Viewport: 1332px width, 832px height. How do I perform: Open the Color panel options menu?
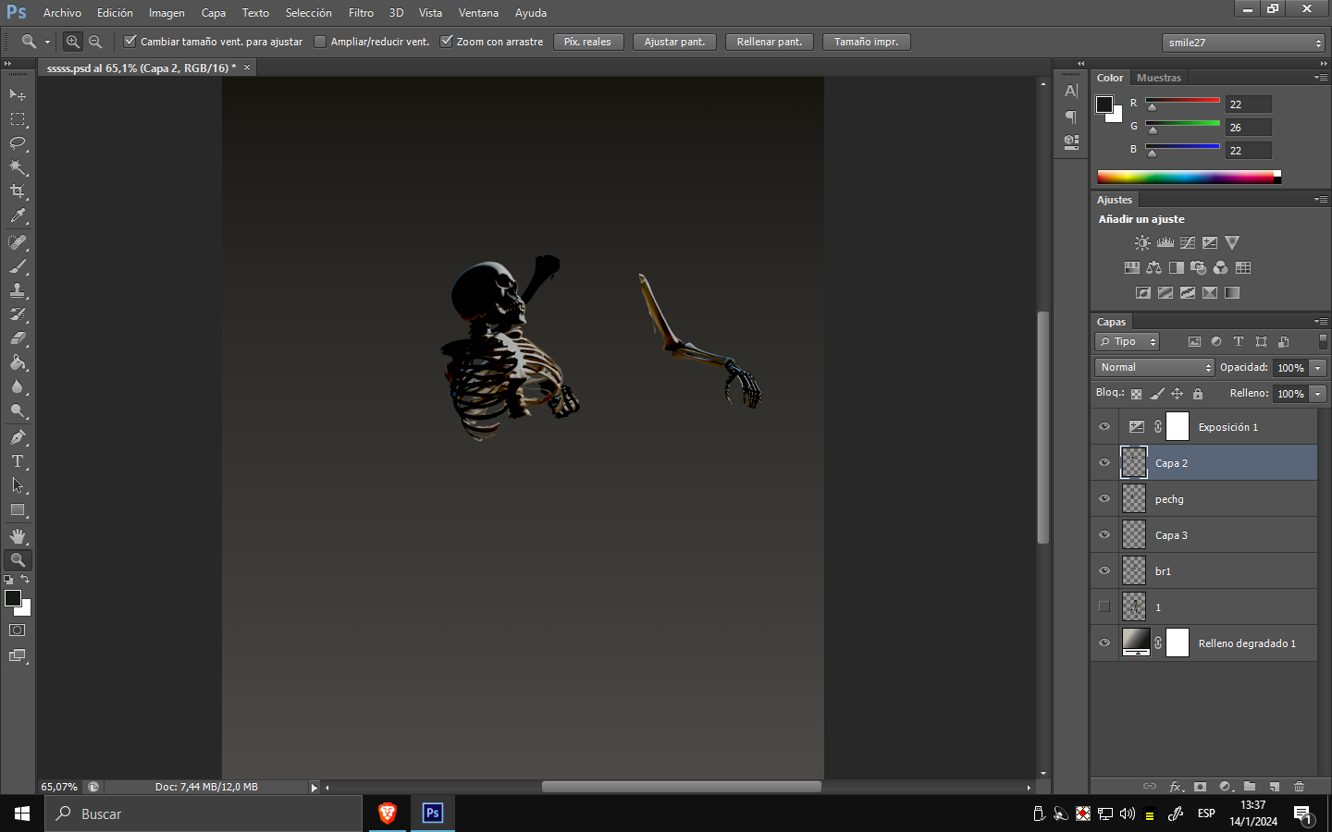tap(1321, 78)
